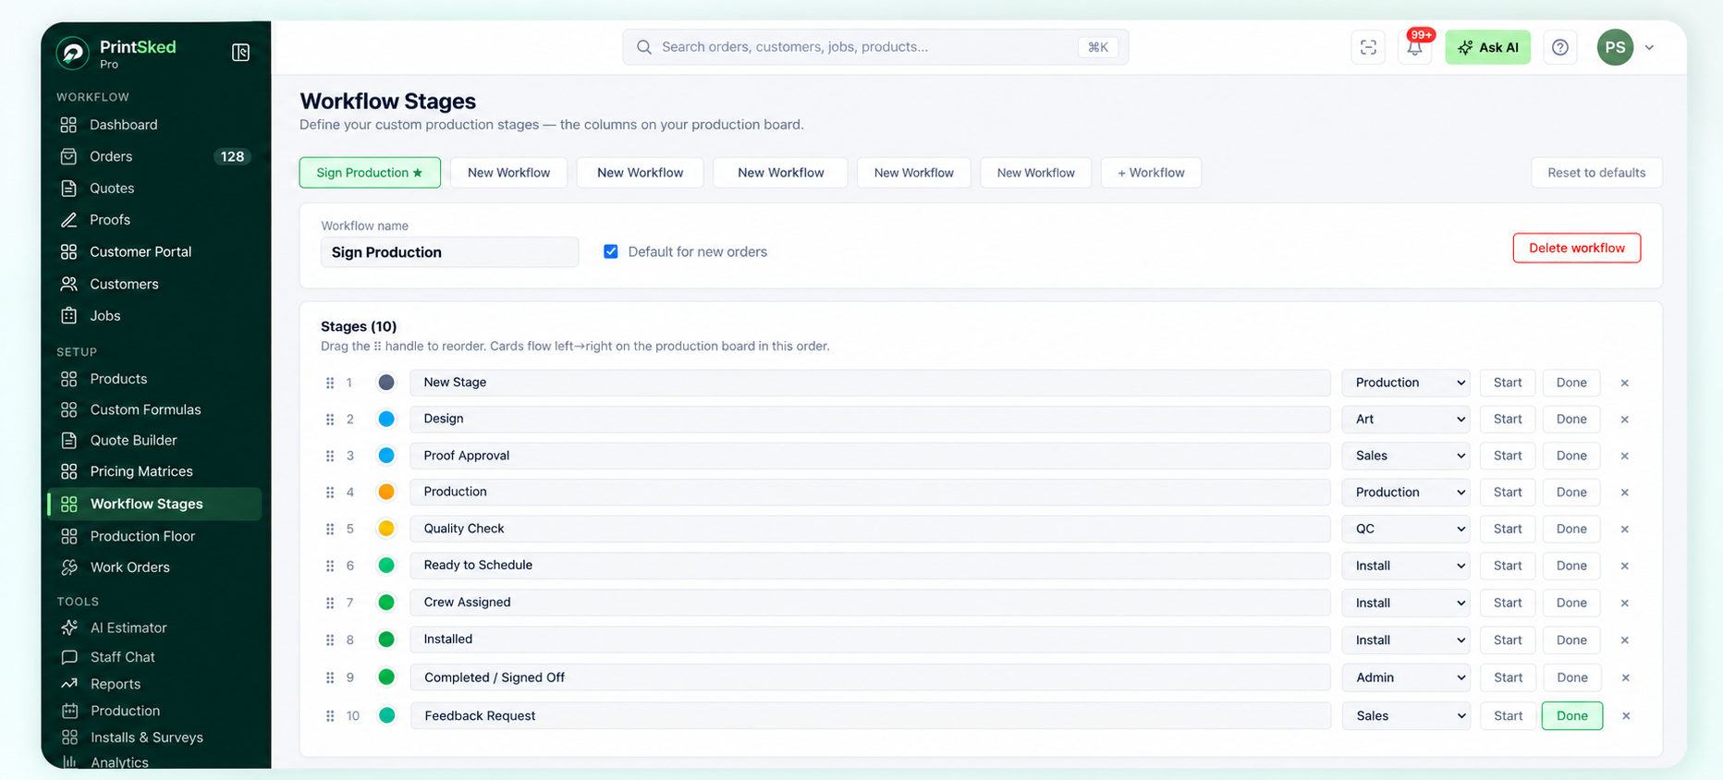This screenshot has width=1723, height=780.
Task: Add a workflow with + Workflow tab
Action: pos(1151,173)
